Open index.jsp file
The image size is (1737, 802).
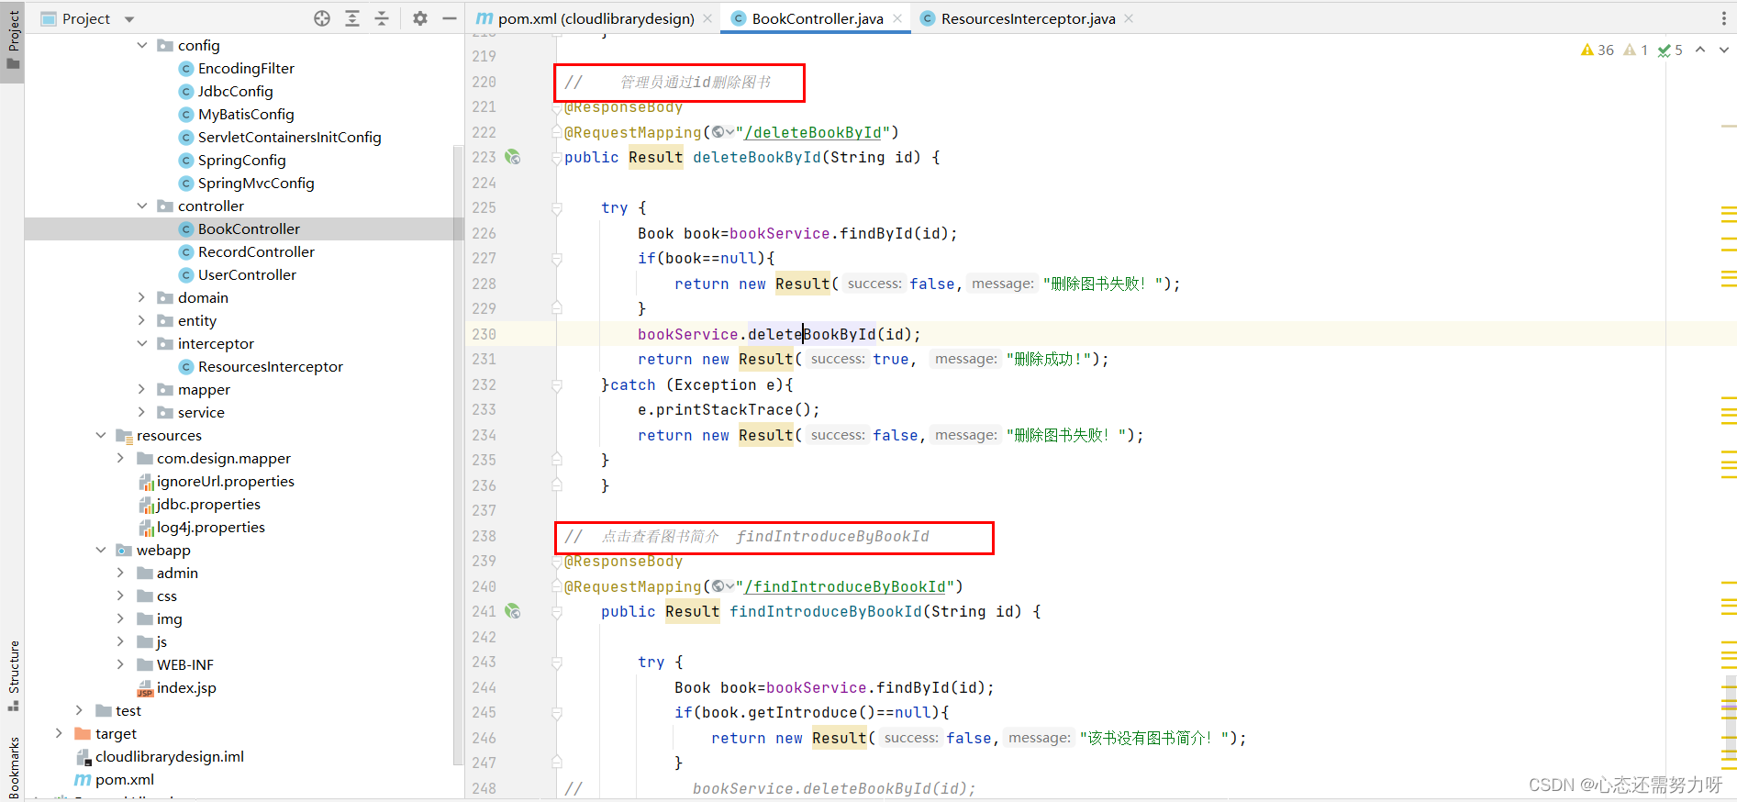coord(186,688)
